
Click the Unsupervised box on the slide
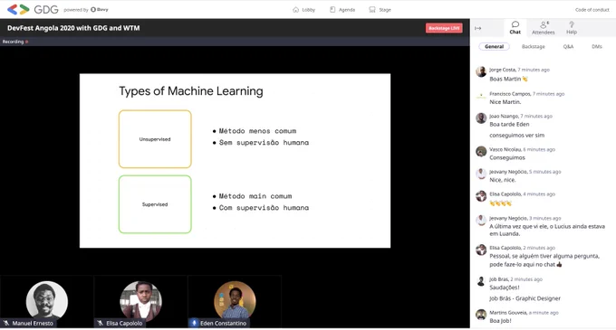coord(155,139)
